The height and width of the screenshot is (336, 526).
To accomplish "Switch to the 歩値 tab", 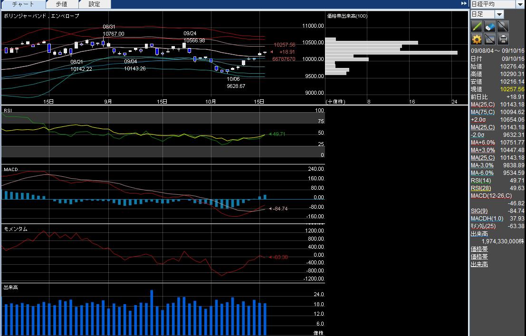I will [x=61, y=4].
